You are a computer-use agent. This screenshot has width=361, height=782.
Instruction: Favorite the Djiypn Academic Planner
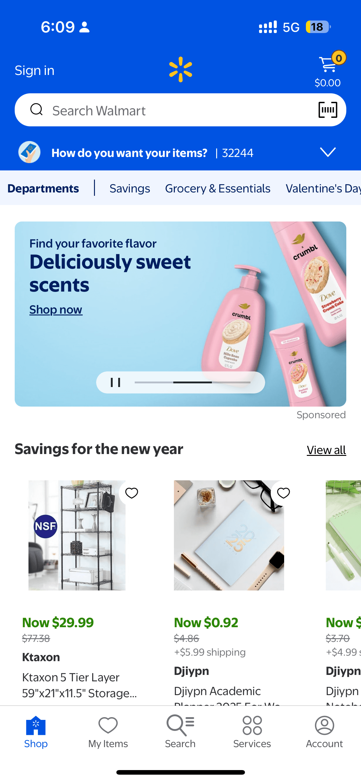[x=283, y=493]
